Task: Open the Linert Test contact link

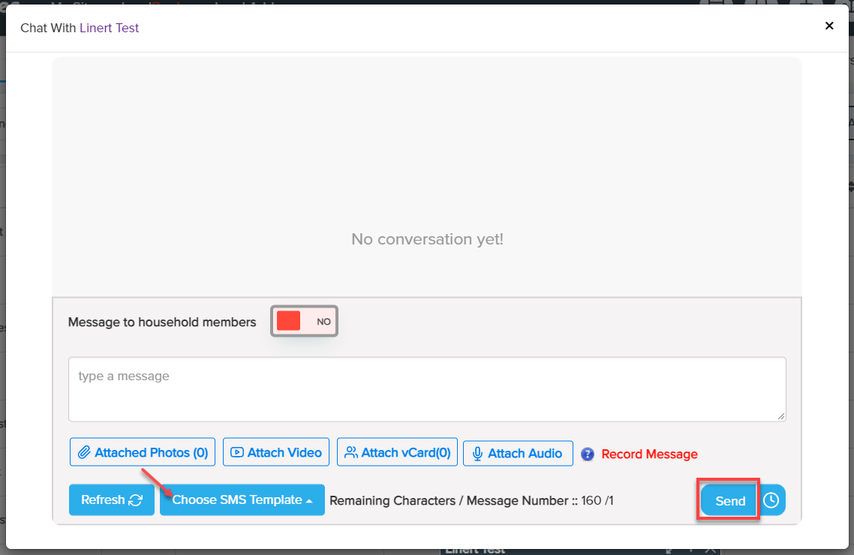Action: tap(110, 28)
